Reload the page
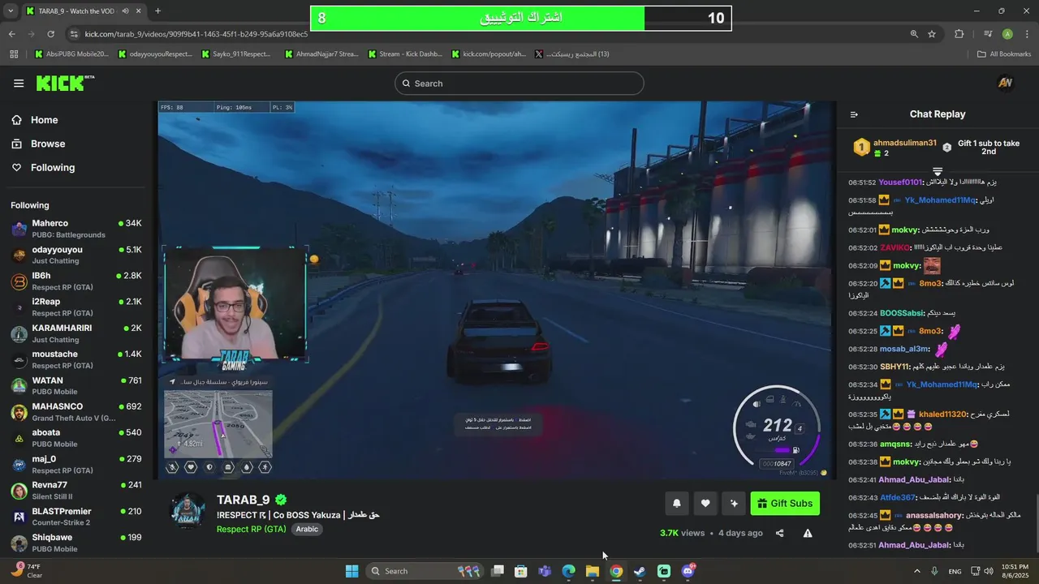 (50, 34)
